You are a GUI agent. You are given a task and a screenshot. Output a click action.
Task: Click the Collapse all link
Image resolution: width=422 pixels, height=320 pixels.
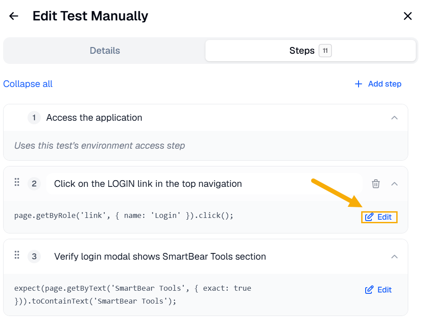click(x=28, y=84)
